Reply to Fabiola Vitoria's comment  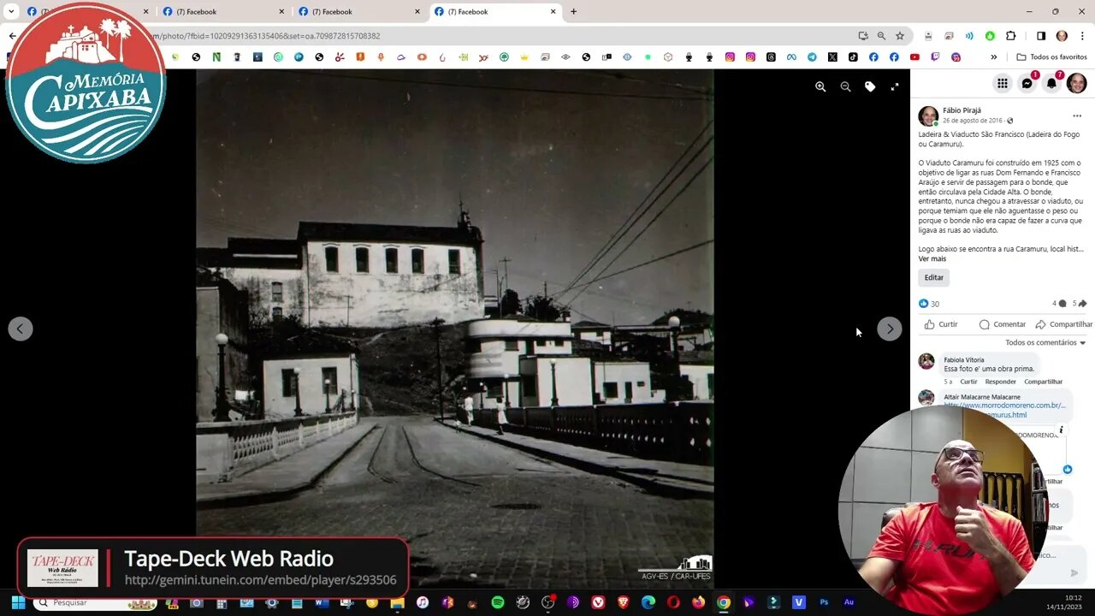[x=1000, y=382]
